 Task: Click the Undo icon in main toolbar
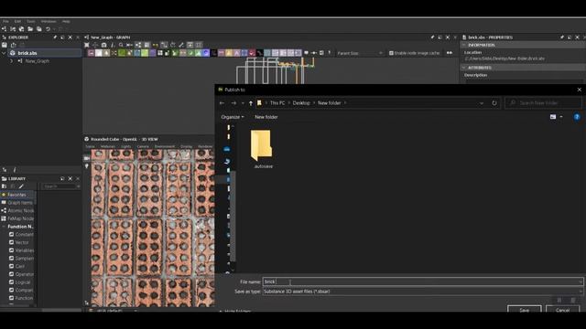tap(48, 28)
